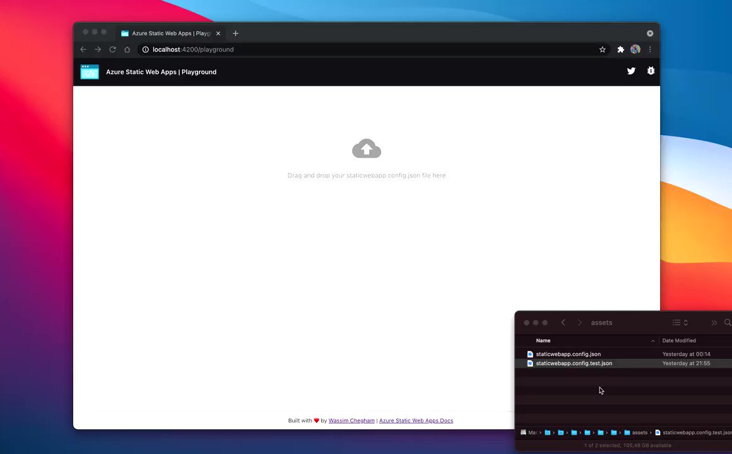Toggle the Name column sort direction arrow
Image resolution: width=732 pixels, height=454 pixels.
click(x=652, y=341)
